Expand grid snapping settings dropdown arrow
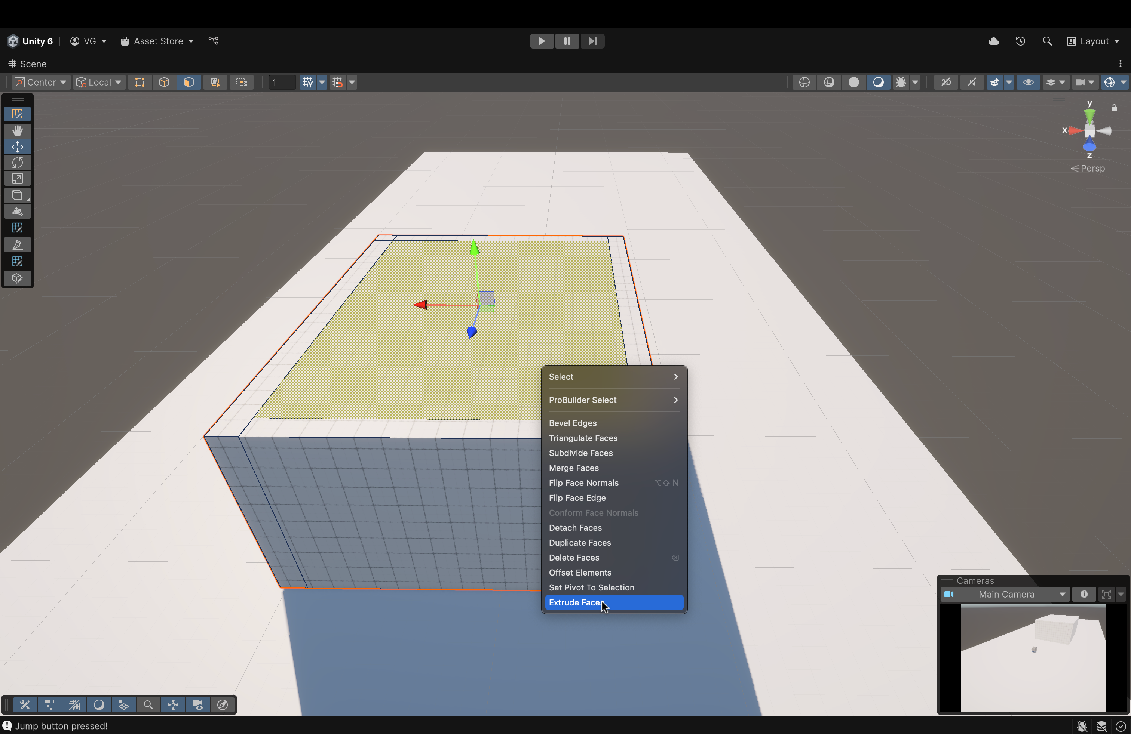 352,82
